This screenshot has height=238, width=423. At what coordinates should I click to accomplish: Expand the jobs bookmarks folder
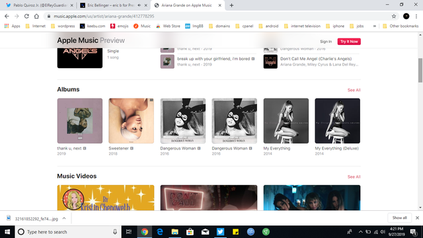point(357,26)
